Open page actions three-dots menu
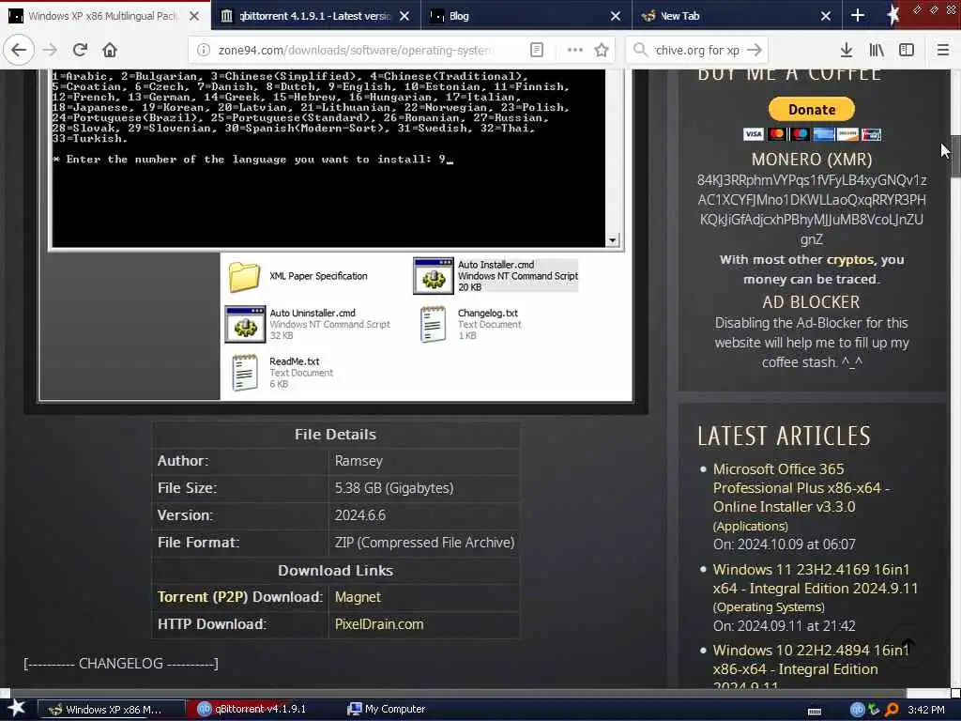Screen dimensions: 961x721 (x=575, y=50)
